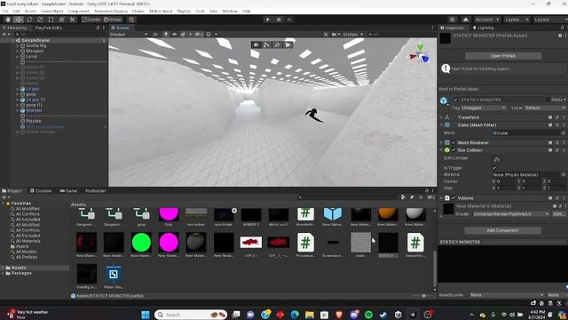The width and height of the screenshot is (568, 320).
Task: Select the Rect transform tool
Action: click(x=51, y=20)
